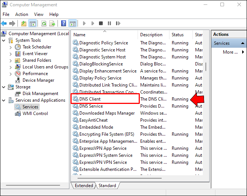Image resolution: width=247 pixels, height=196 pixels.
Task: Collapse the Storage tree node
Action: 4,87
